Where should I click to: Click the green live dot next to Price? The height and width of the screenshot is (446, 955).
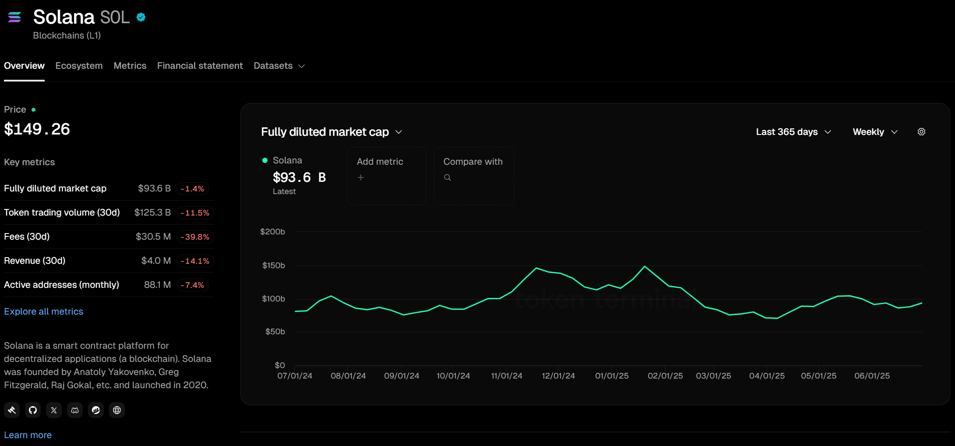point(33,110)
